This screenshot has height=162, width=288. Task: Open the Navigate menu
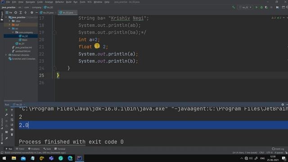tap(30, 2)
